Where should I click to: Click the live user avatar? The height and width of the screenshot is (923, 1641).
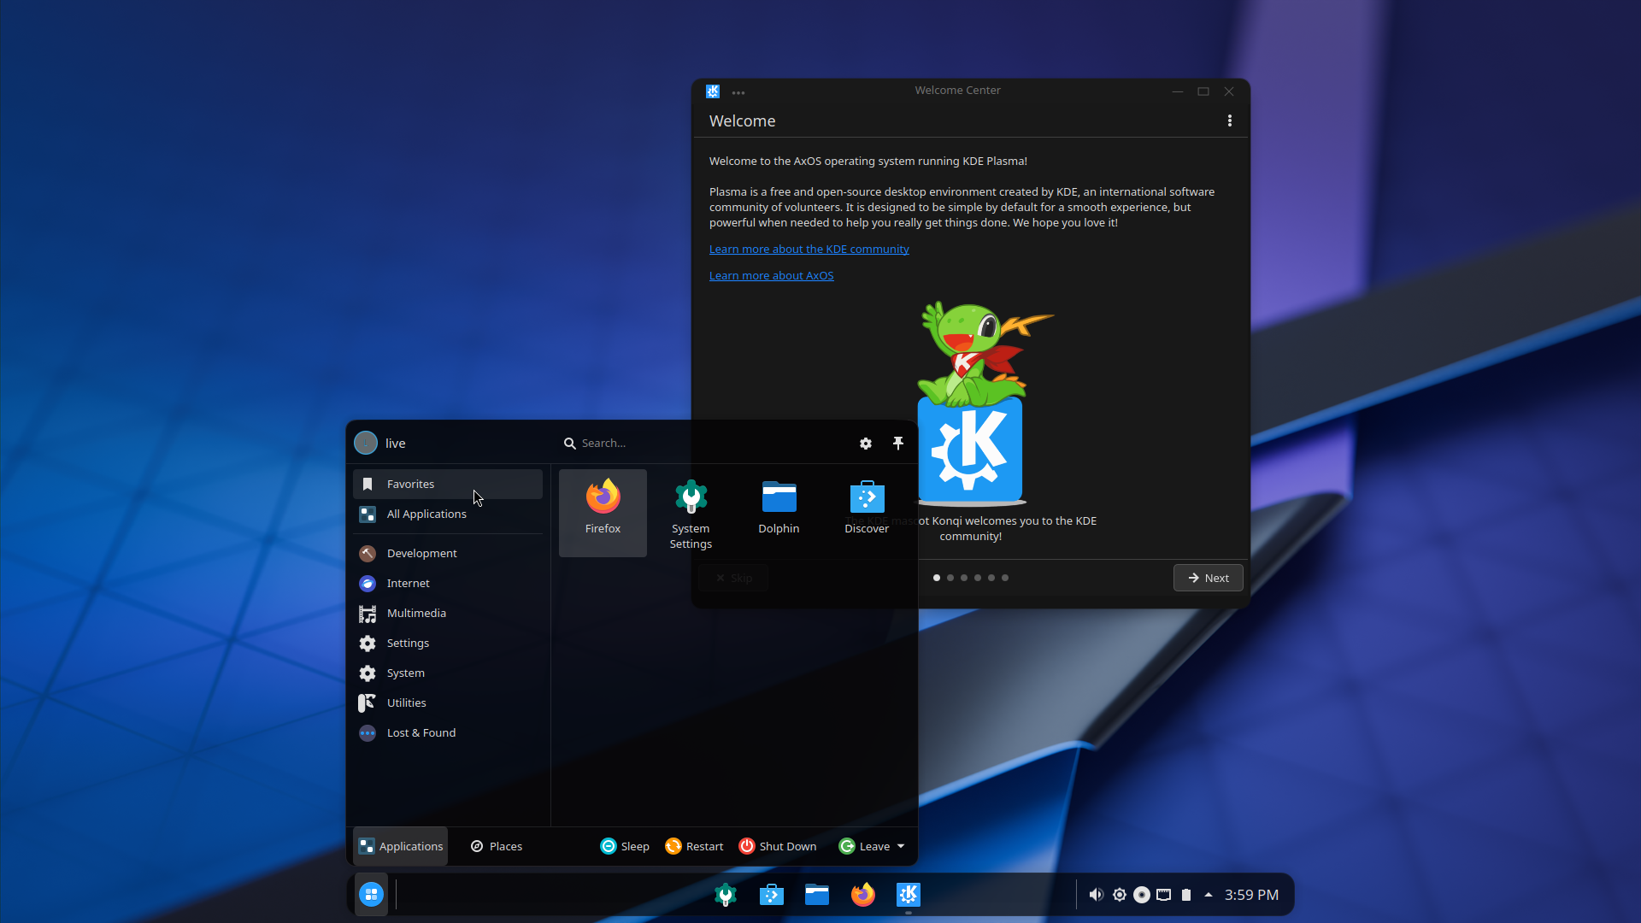point(366,443)
